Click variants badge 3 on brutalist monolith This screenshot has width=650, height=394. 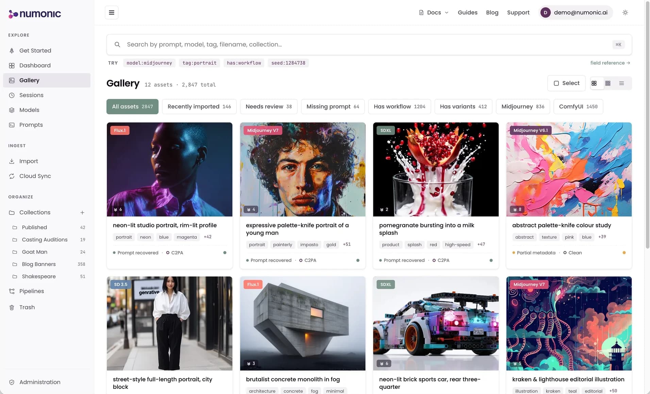coord(251,363)
